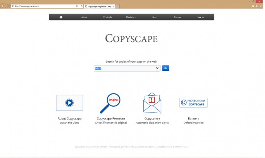Click the Protected by Copyscape banner badge
The width and height of the screenshot is (265, 158).
194,103
